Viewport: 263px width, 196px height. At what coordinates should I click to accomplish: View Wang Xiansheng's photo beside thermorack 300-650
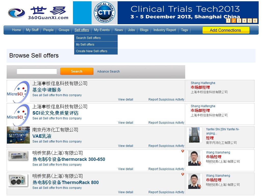(194, 158)
